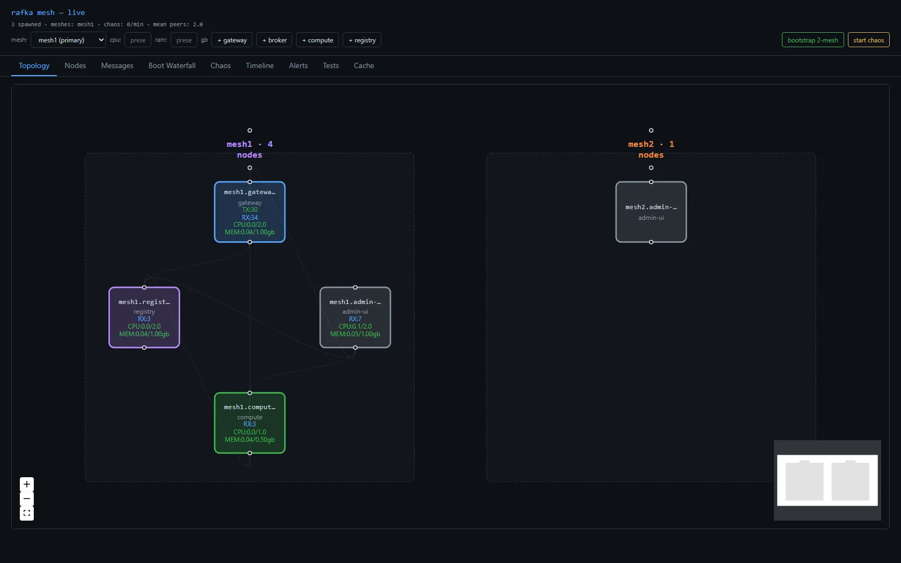Click the 'mesh1 · 4 nodes' group label

pos(250,150)
